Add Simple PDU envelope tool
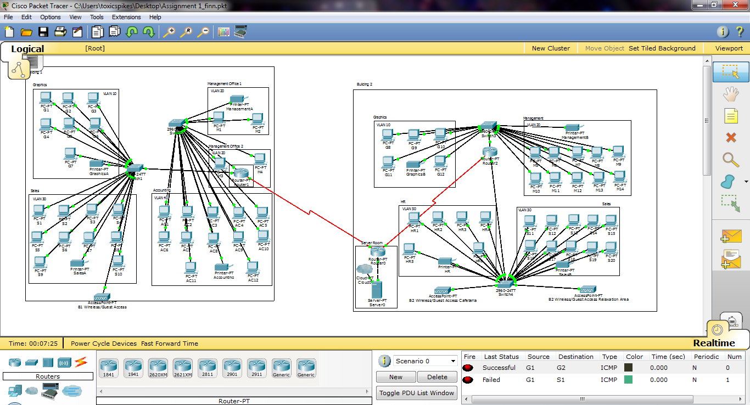 point(731,237)
